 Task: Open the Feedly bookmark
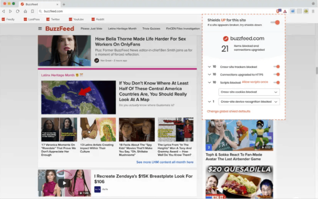[x=8, y=19]
